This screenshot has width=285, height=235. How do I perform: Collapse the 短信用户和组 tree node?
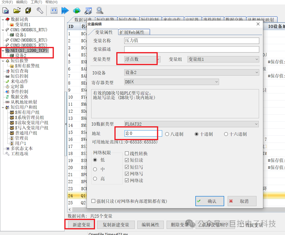(3, 107)
